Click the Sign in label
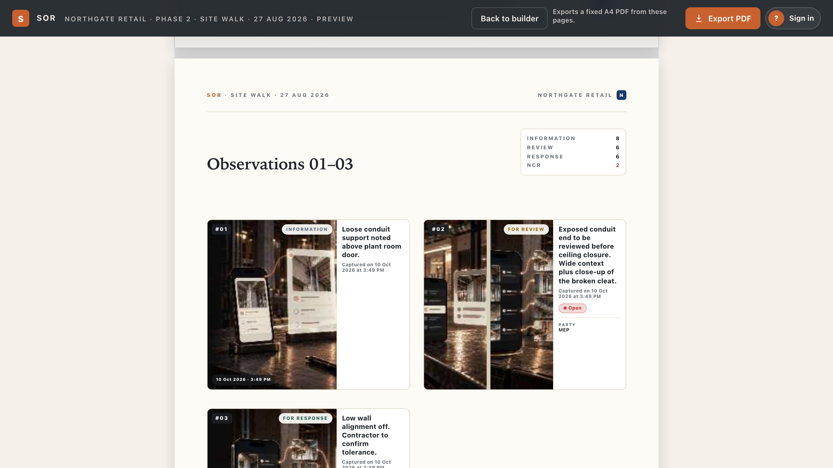This screenshot has width=833, height=468. pyautogui.click(x=801, y=18)
